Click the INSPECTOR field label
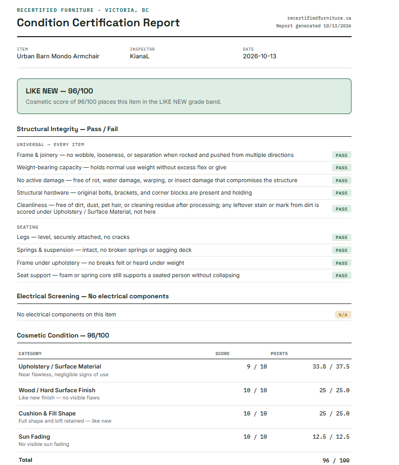 [142, 49]
